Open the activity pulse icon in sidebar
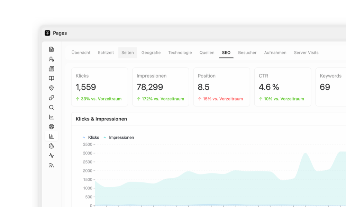Image resolution: width=346 pixels, height=207 pixels. tap(52, 156)
